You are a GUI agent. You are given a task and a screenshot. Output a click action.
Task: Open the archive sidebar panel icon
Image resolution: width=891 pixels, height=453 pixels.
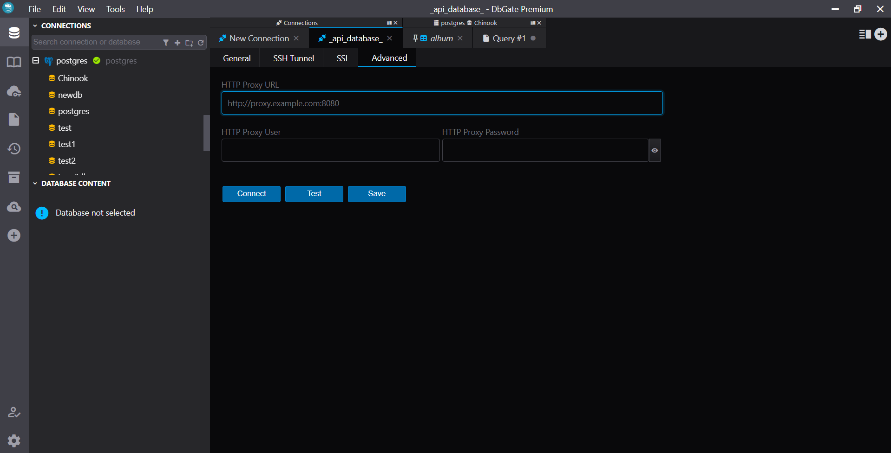pos(14,178)
